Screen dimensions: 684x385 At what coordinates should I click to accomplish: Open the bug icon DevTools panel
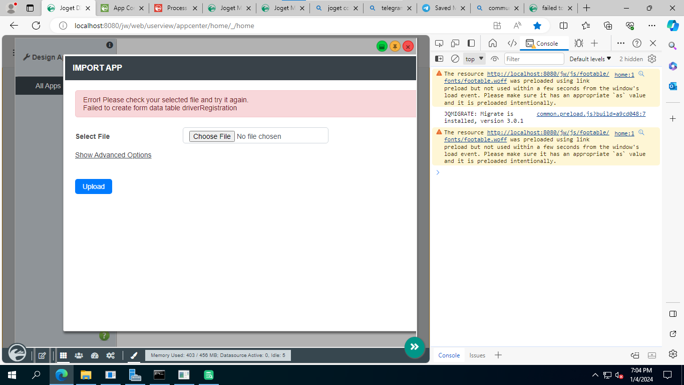click(579, 43)
